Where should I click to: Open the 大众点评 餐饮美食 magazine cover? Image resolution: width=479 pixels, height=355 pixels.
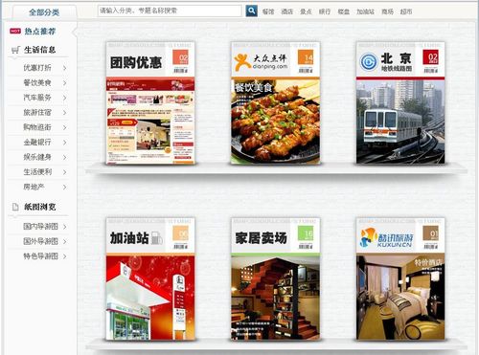point(275,102)
